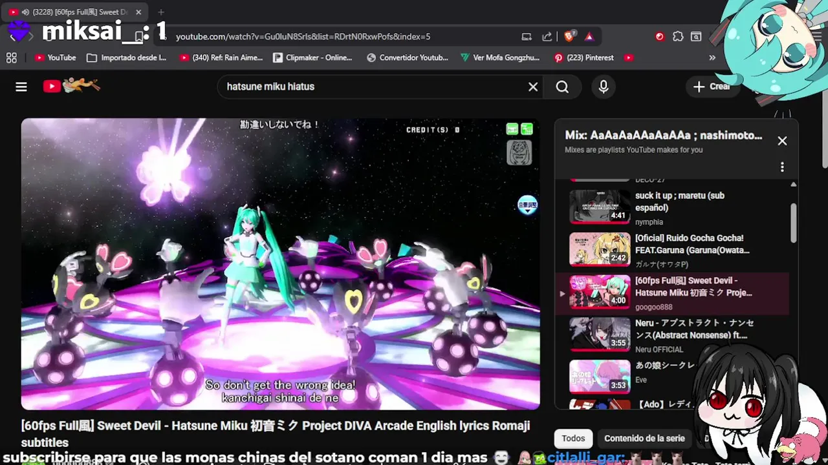Toggle the browser sidebar panel icon
The height and width of the screenshot is (465, 828).
point(696,37)
